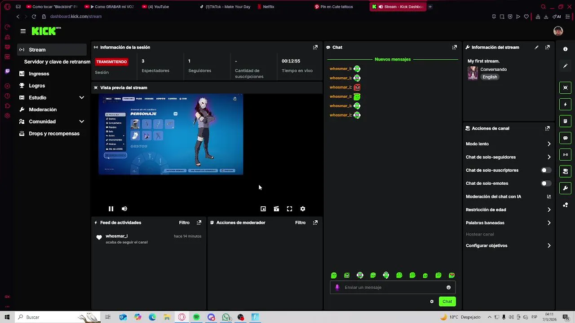
Task: Open stream preview settings gear
Action: (x=303, y=209)
